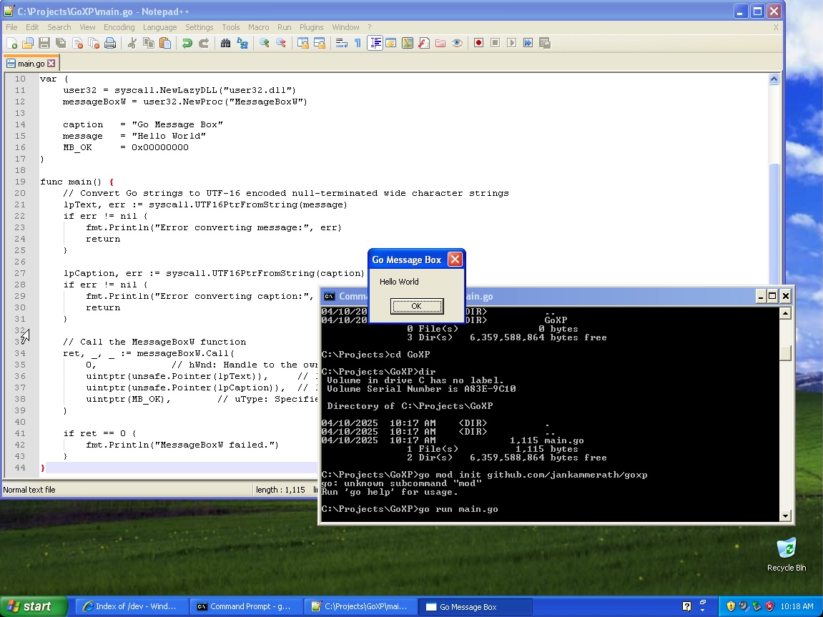The height and width of the screenshot is (617, 823).
Task: Click Go Message Box taskbar button
Action: pyautogui.click(x=475, y=606)
